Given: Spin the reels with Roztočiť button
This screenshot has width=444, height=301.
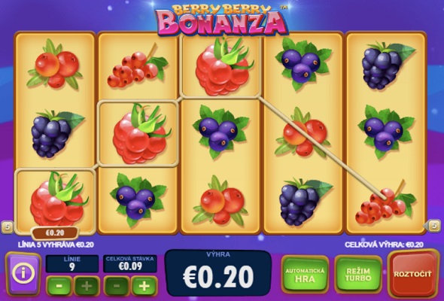Looking at the screenshot, I should point(413,273).
